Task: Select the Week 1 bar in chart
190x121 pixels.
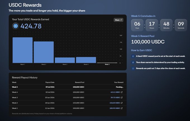Action: point(23,50)
